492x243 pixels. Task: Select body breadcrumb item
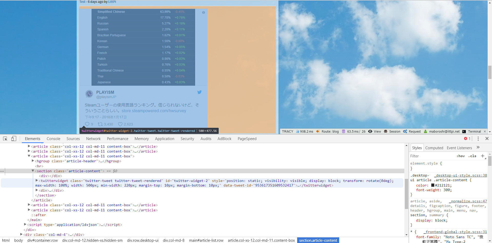(18, 240)
